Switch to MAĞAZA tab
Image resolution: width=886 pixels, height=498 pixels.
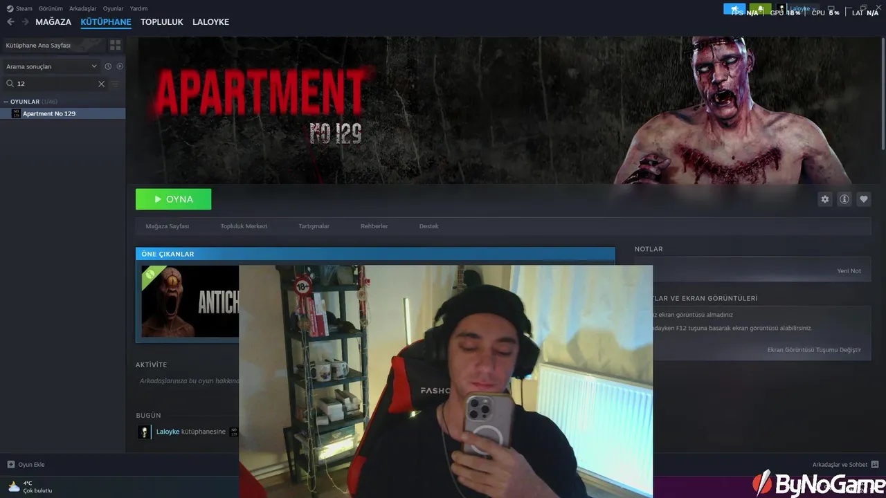tap(53, 22)
